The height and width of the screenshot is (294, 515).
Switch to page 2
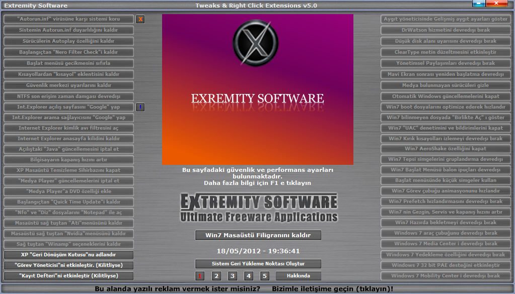216,276
